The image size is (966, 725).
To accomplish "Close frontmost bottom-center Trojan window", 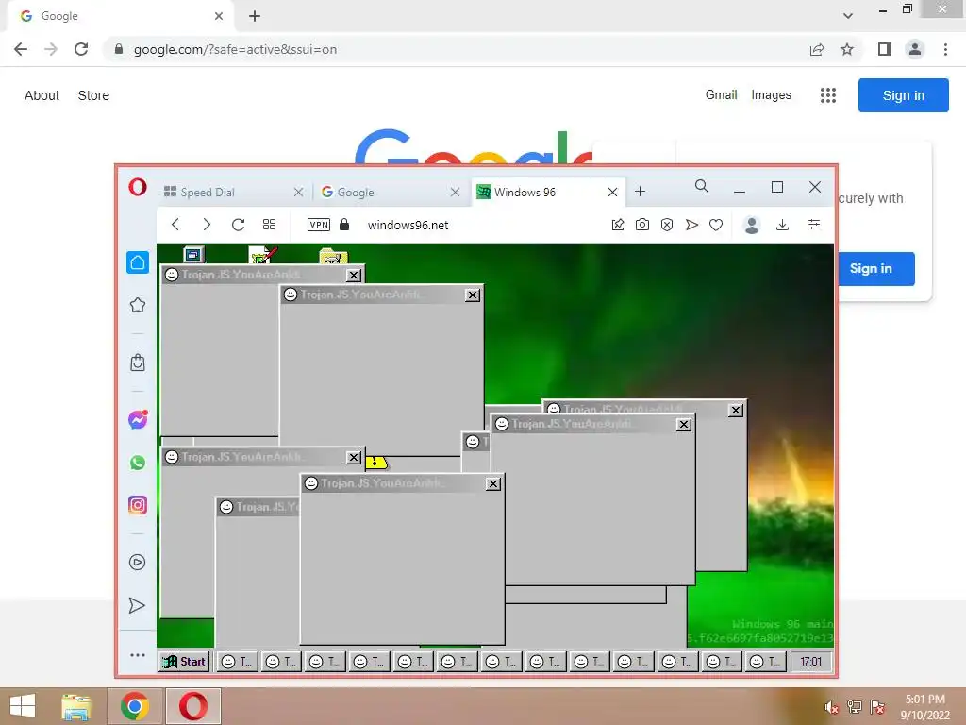I will (492, 484).
